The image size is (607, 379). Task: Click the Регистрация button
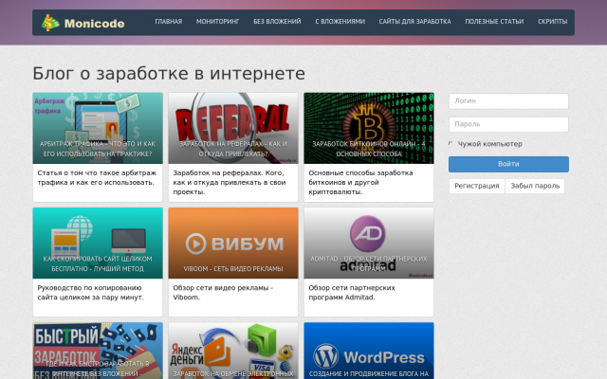pos(477,186)
